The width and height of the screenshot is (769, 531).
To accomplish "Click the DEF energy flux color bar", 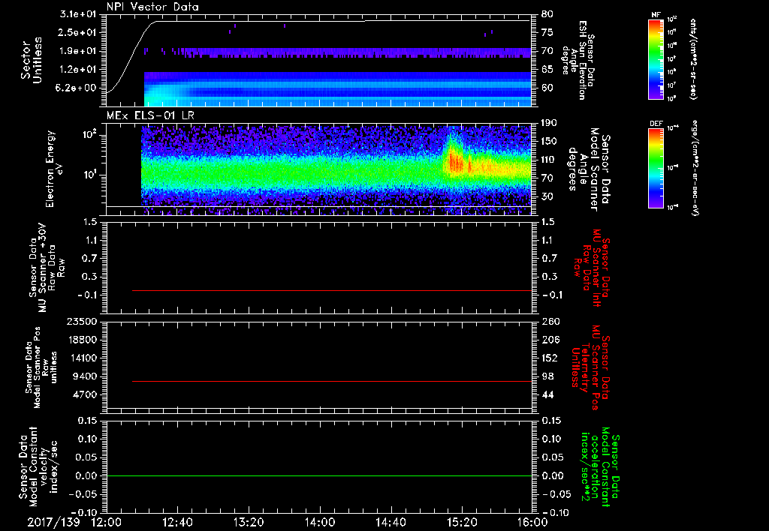I will point(656,168).
